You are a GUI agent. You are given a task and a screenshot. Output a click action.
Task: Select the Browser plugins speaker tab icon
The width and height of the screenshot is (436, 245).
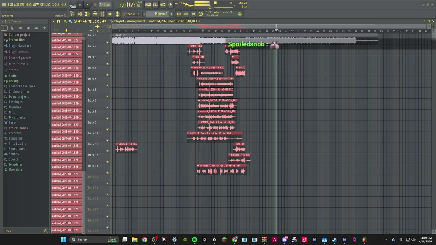20,28
